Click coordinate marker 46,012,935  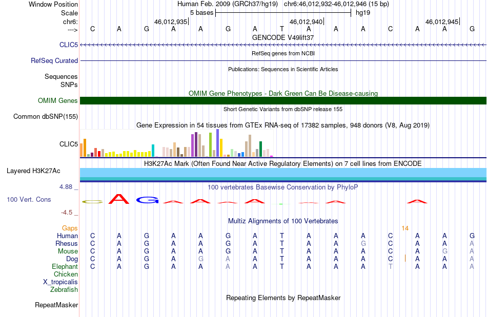pos(171,22)
